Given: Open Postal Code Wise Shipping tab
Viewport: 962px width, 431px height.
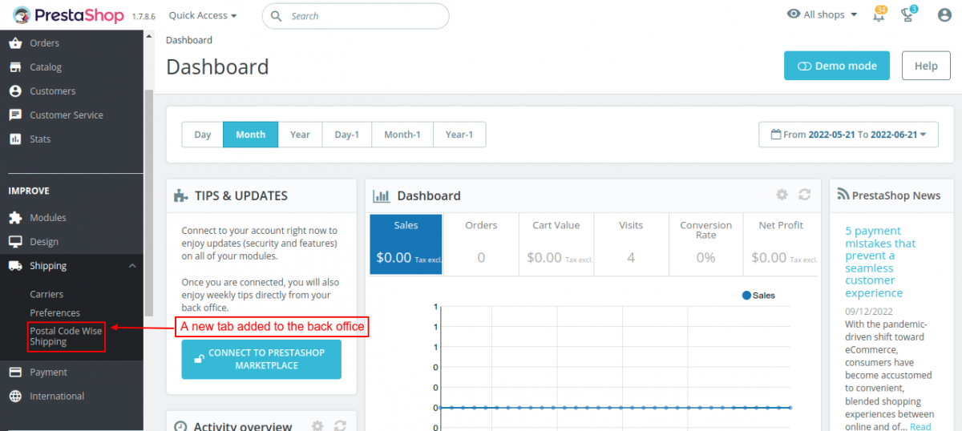Looking at the screenshot, I should 66,336.
